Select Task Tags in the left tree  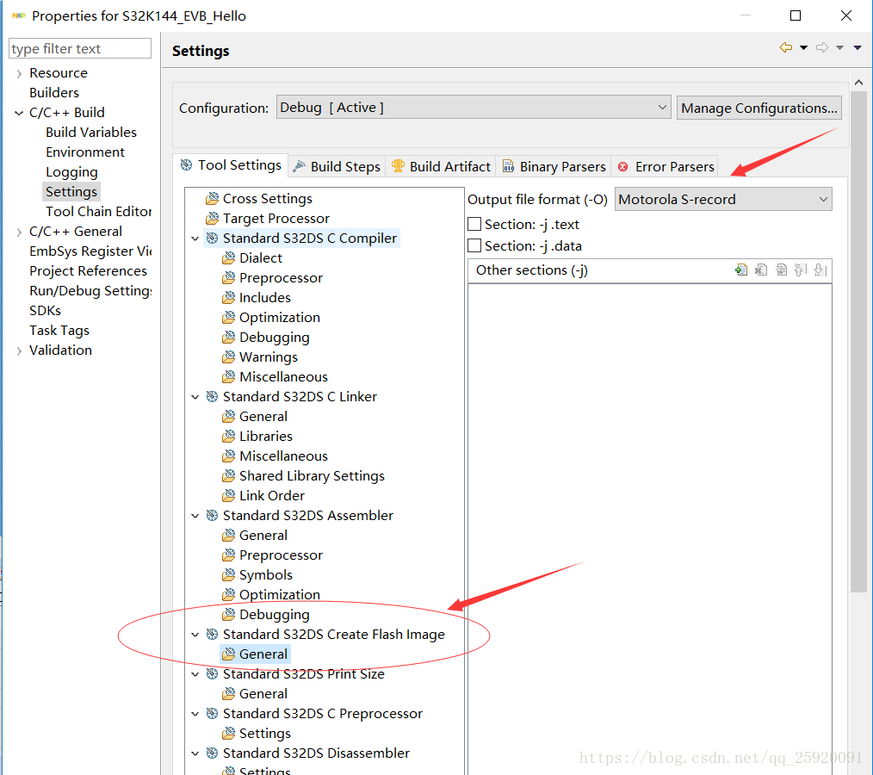(x=59, y=331)
